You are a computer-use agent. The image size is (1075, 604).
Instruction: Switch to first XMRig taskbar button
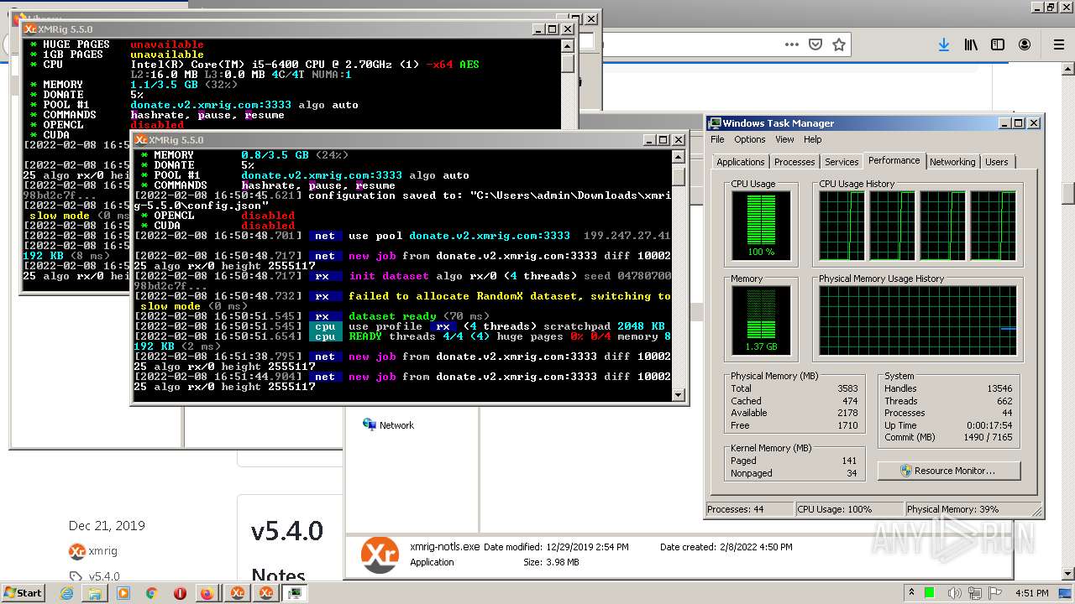click(x=238, y=593)
